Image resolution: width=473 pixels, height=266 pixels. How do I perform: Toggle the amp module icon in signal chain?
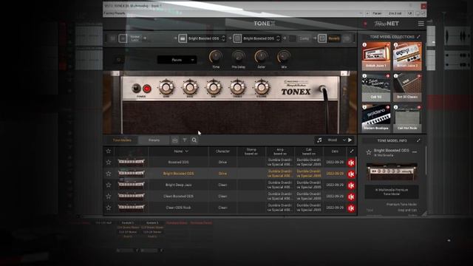(x=183, y=38)
